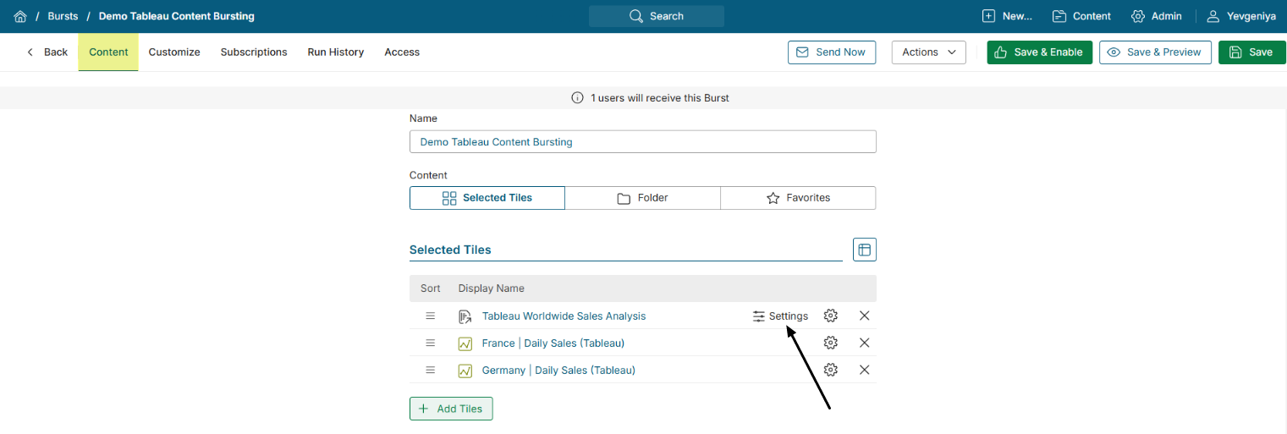The width and height of the screenshot is (1287, 434).
Task: Expand the Actions dropdown
Action: pyautogui.click(x=929, y=52)
